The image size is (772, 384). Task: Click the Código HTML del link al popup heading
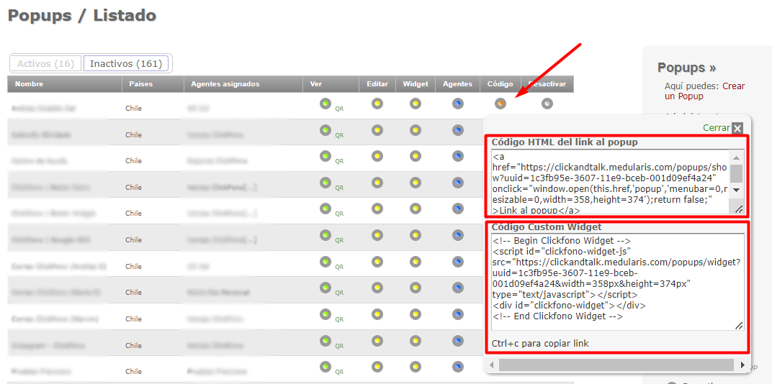[x=565, y=142]
